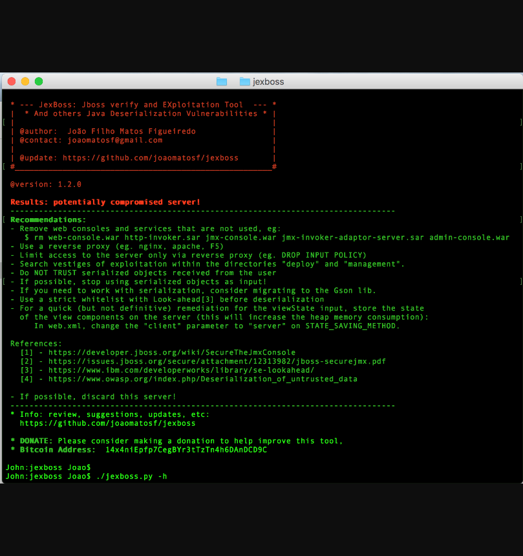Minimize the jexboss terminal window
This screenshot has height=556, width=523.
tap(25, 82)
